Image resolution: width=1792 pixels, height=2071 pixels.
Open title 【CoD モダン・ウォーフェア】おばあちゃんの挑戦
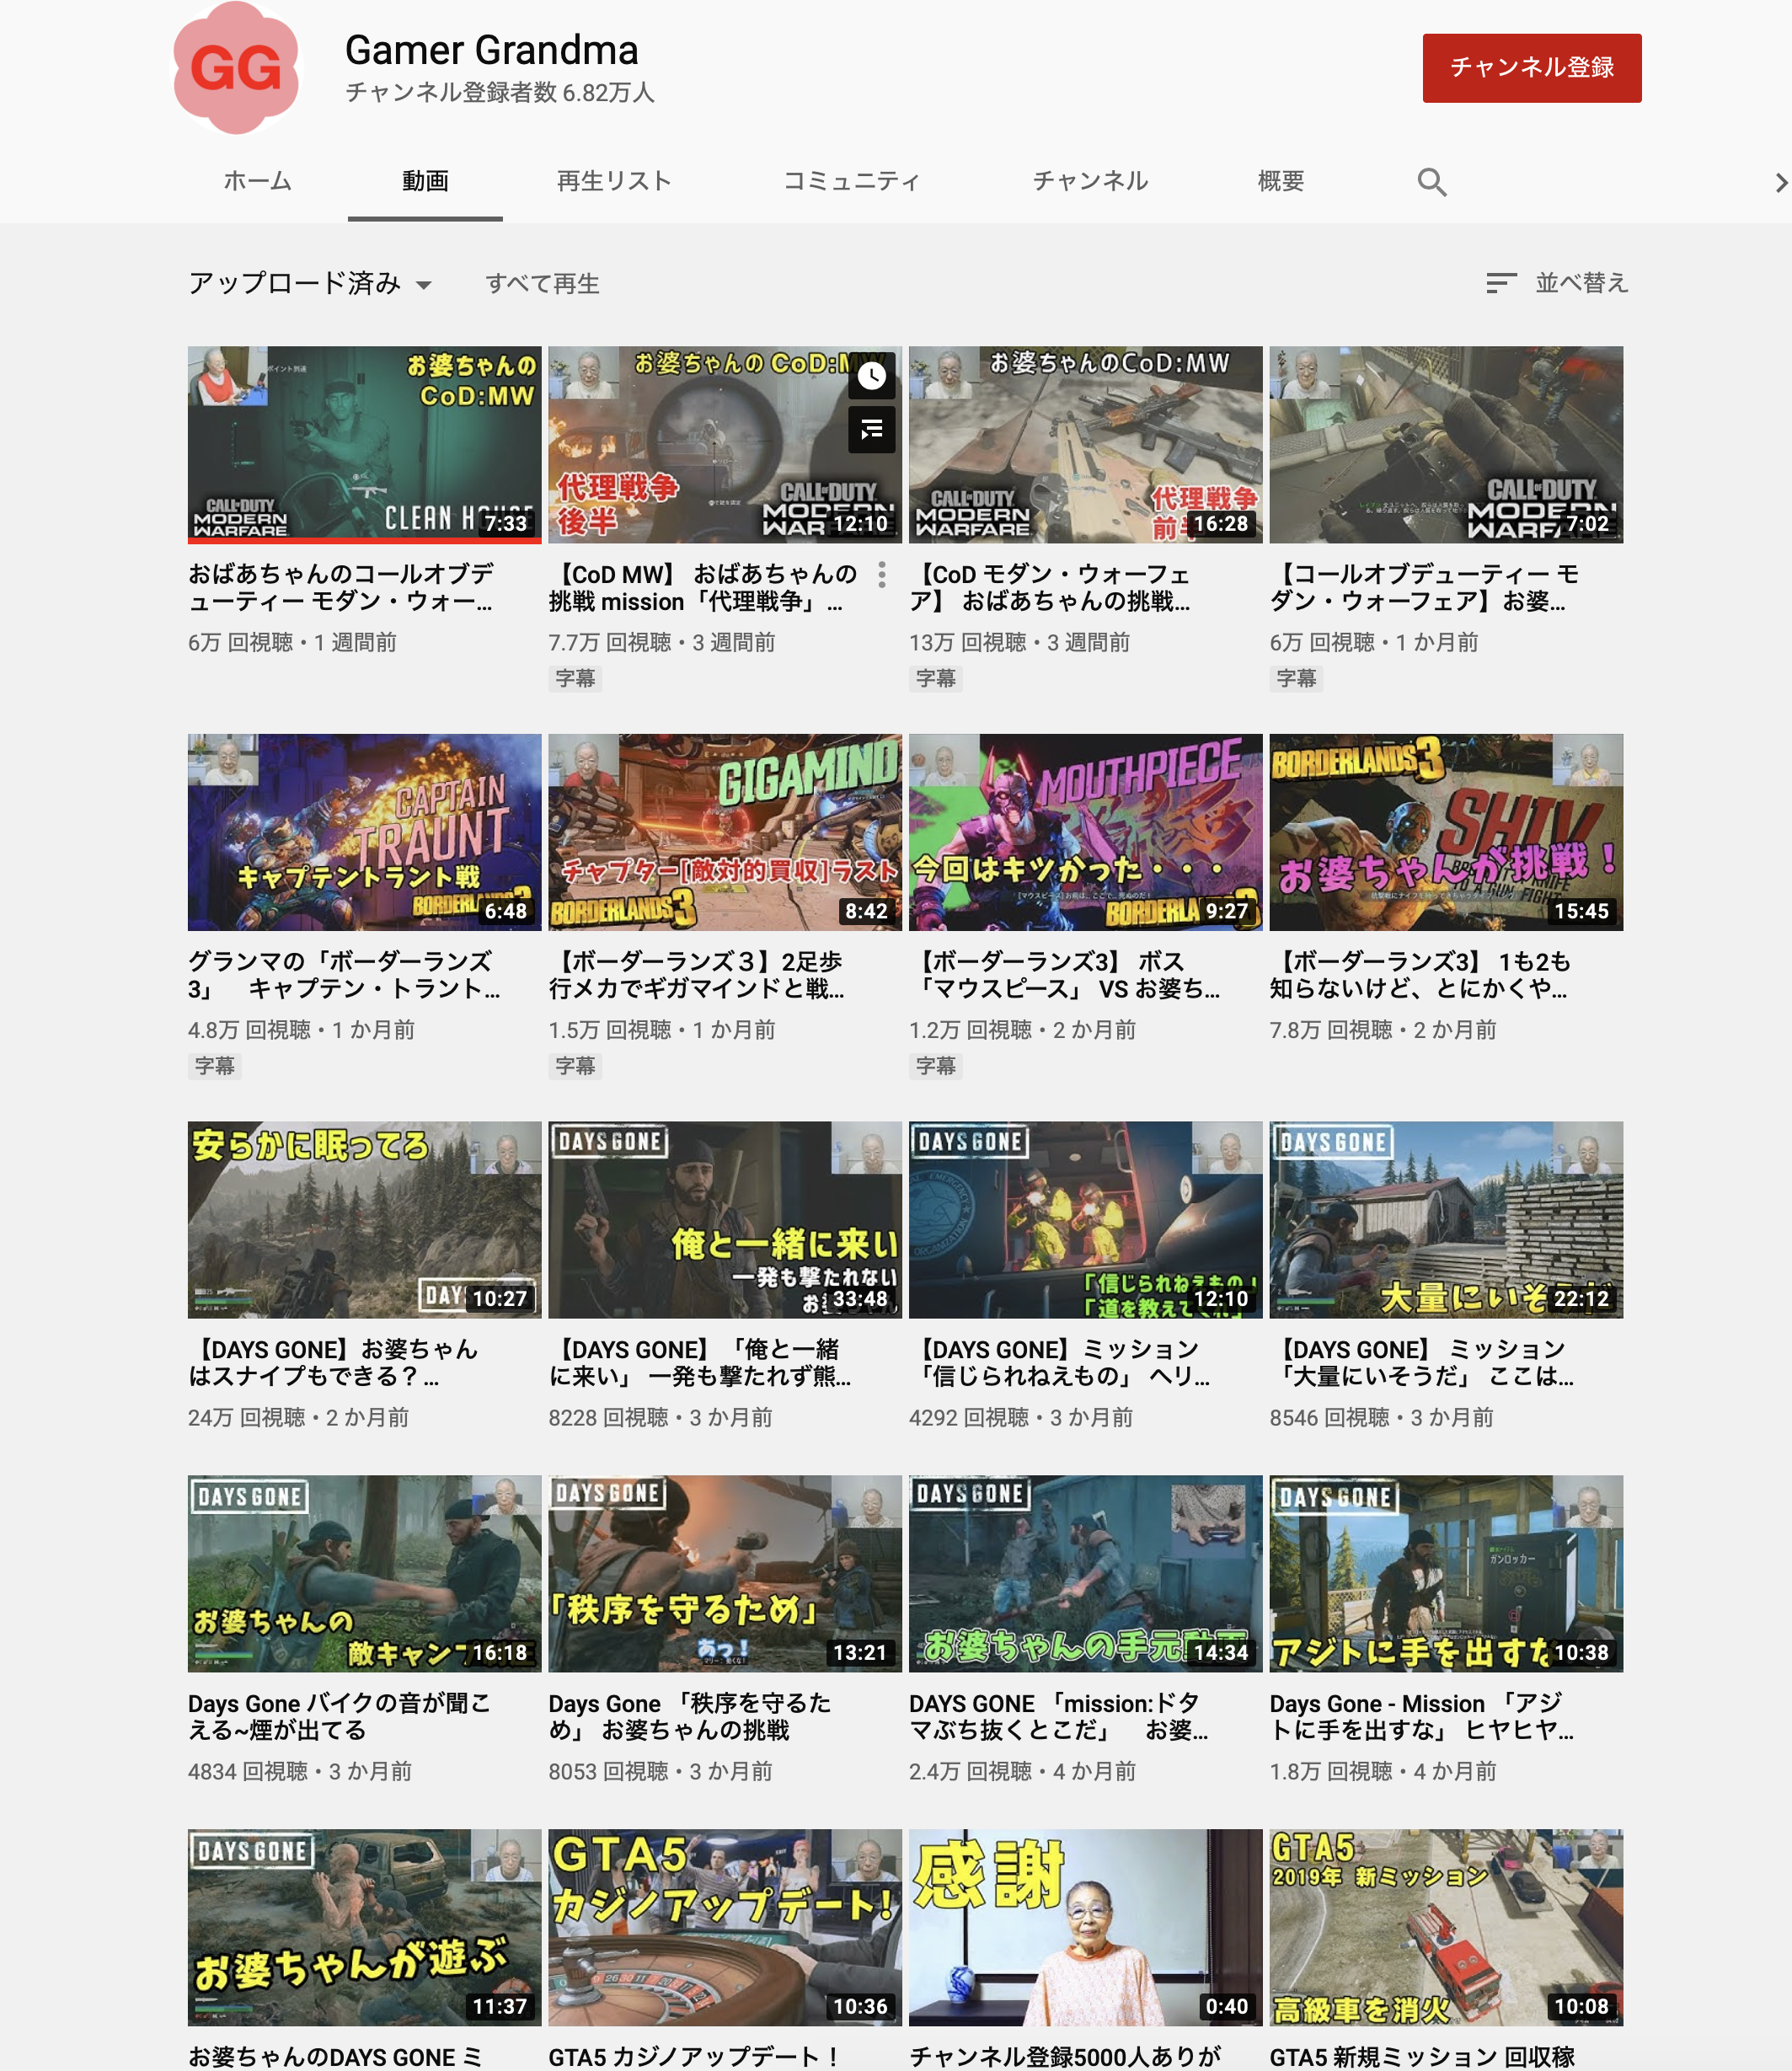(1050, 588)
